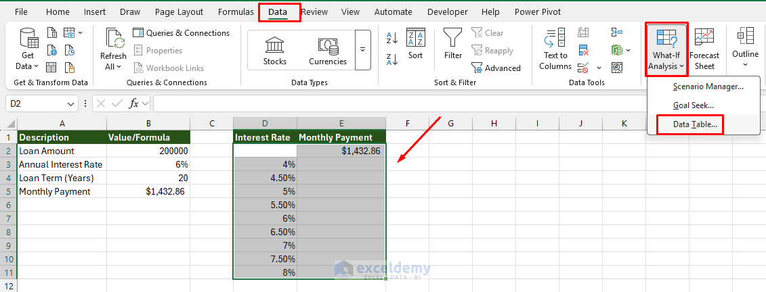Image resolution: width=766 pixels, height=292 pixels.
Task: Launch Text to Columns wizard
Action: click(x=555, y=49)
